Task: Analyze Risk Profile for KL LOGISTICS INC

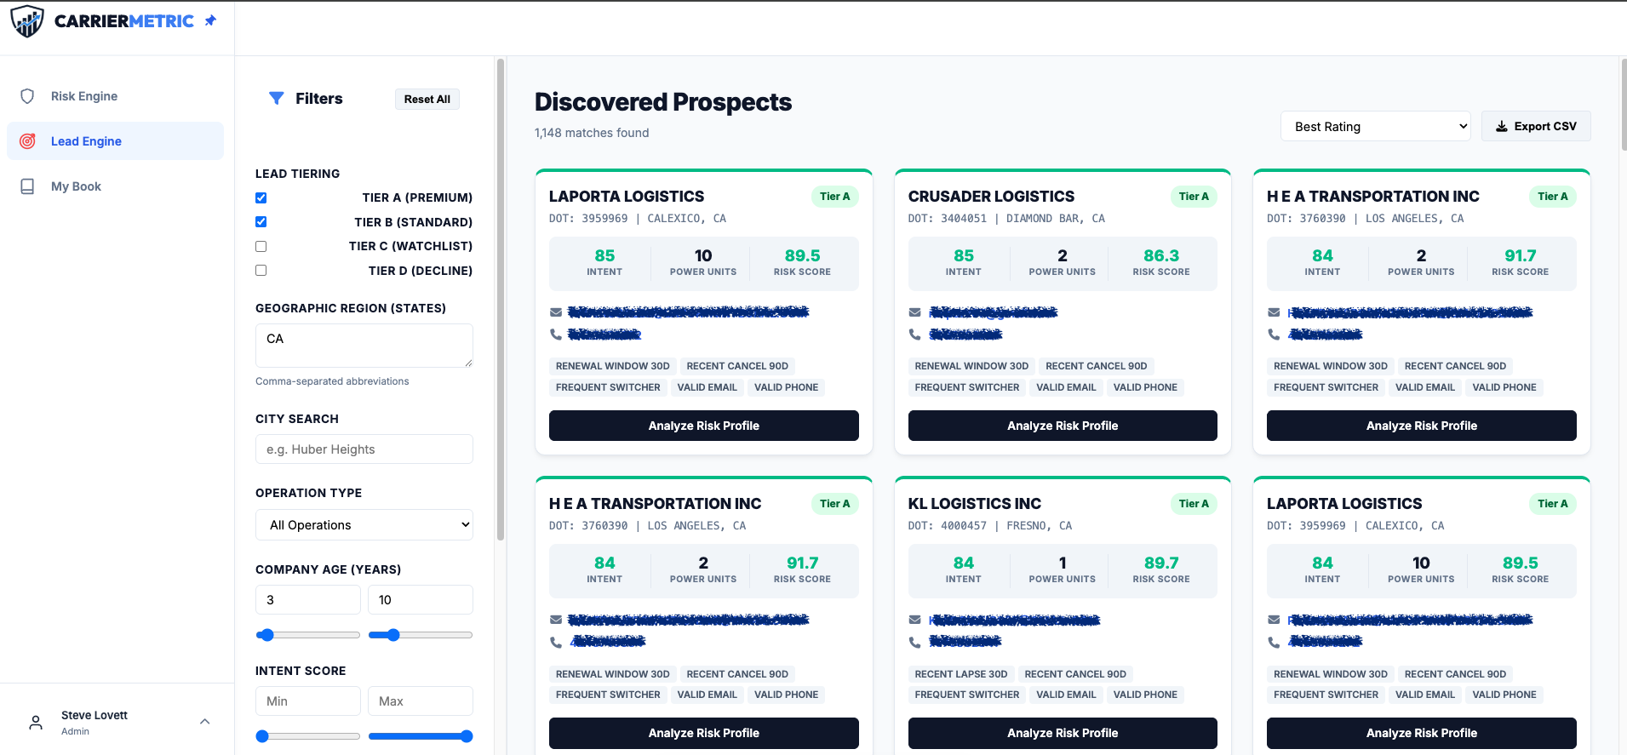Action: pos(1063,733)
